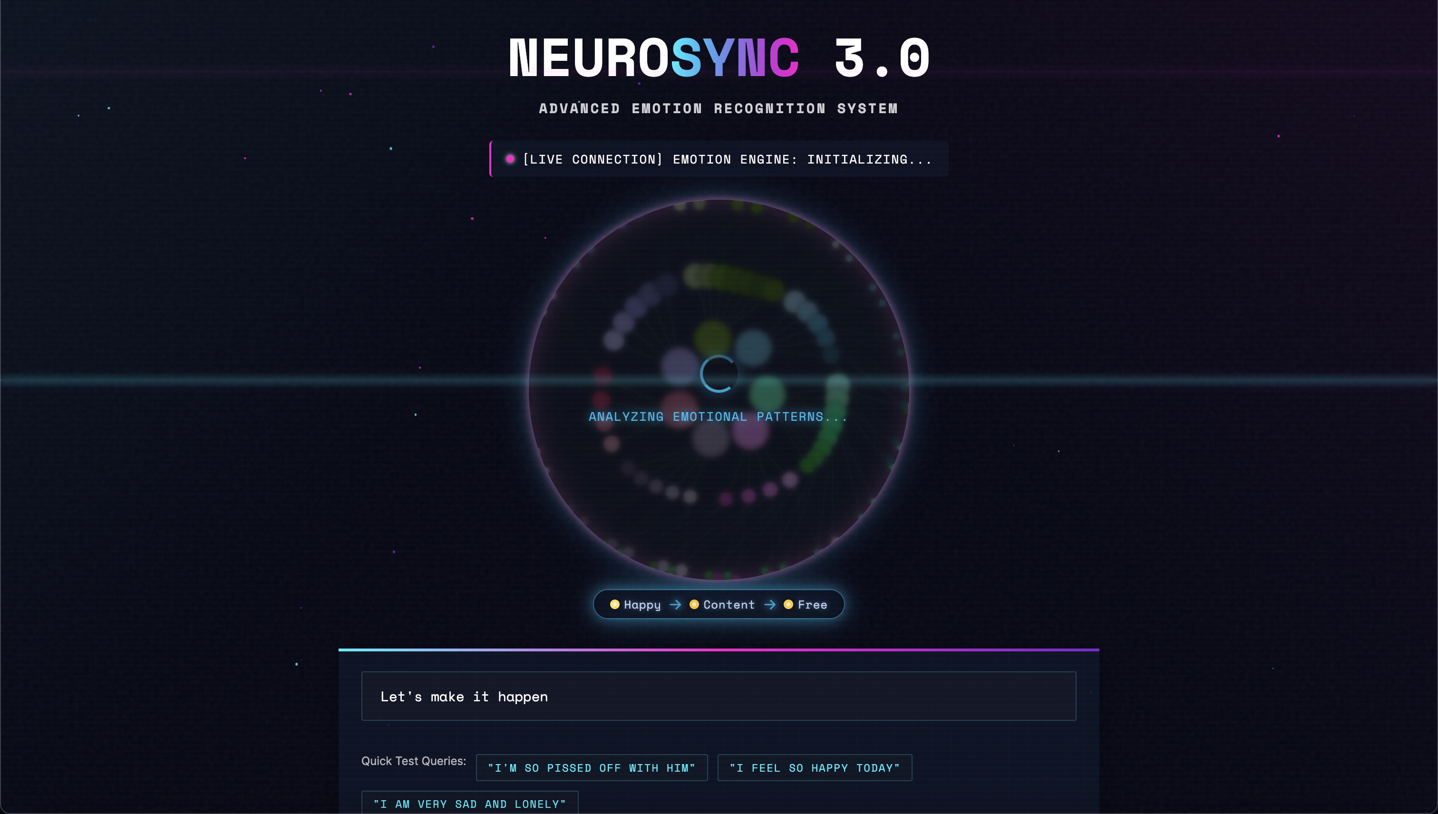
Task: Click the "Analyzing Emotional Patterns..." text
Action: click(x=718, y=417)
